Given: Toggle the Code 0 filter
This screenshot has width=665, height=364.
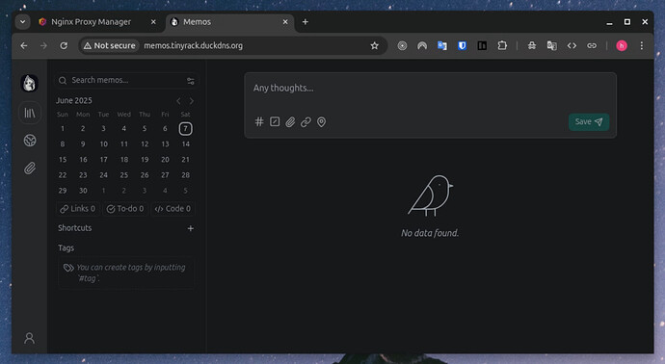Looking at the screenshot, I should point(173,209).
